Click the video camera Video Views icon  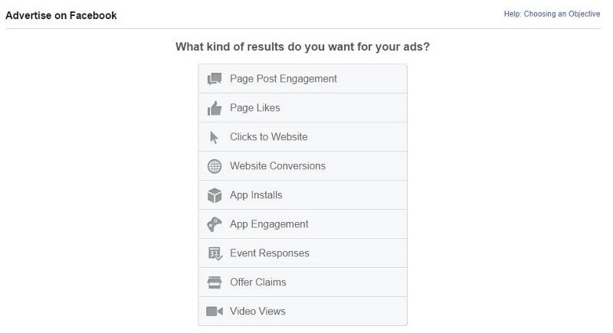[x=215, y=312]
